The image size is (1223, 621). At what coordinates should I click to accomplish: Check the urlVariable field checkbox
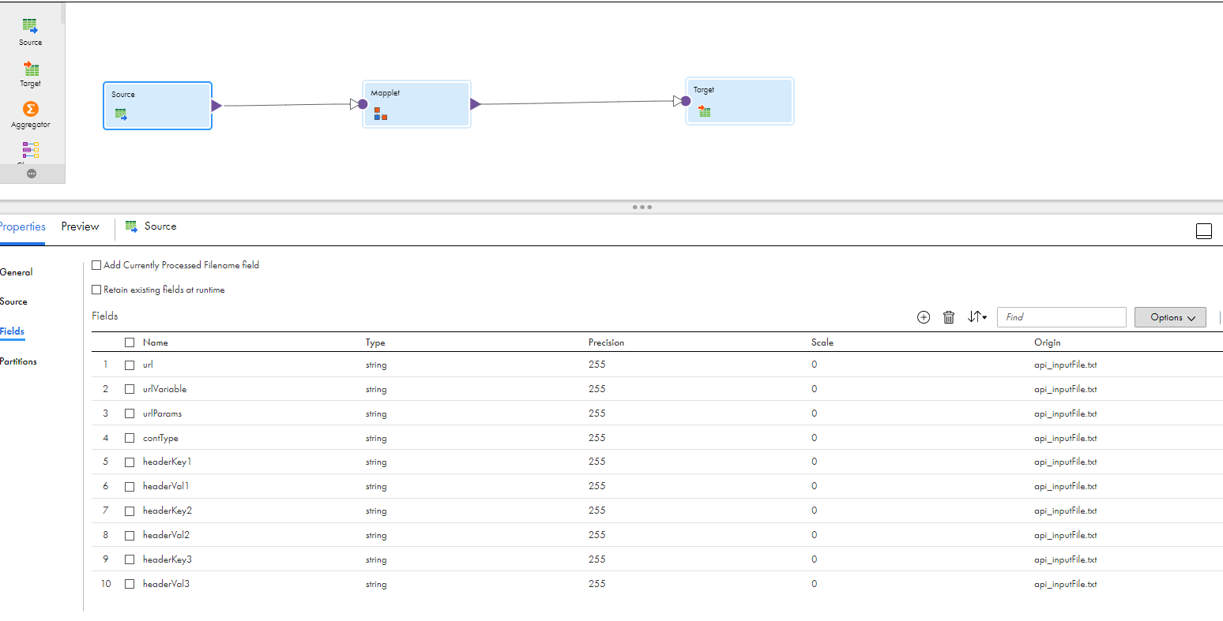point(130,389)
